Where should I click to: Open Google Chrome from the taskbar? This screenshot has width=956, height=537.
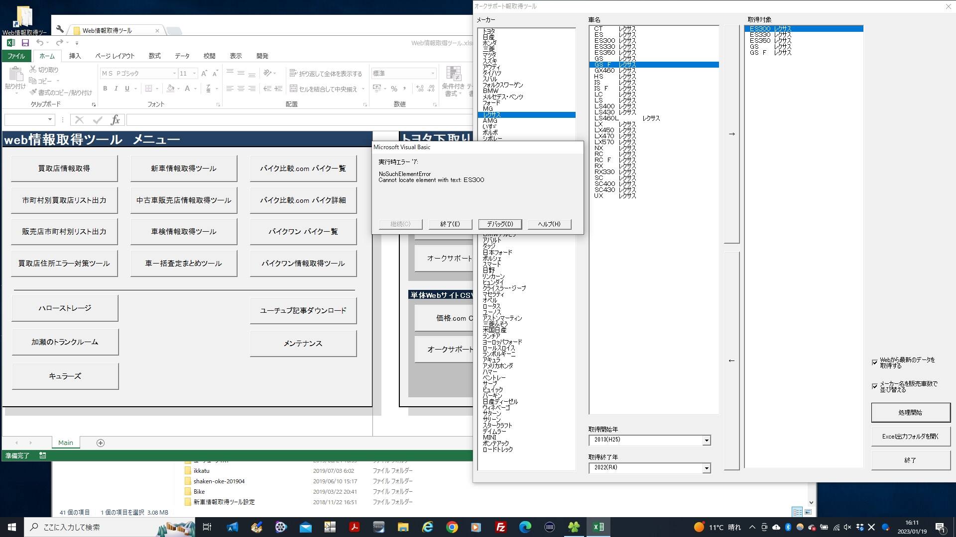[452, 527]
